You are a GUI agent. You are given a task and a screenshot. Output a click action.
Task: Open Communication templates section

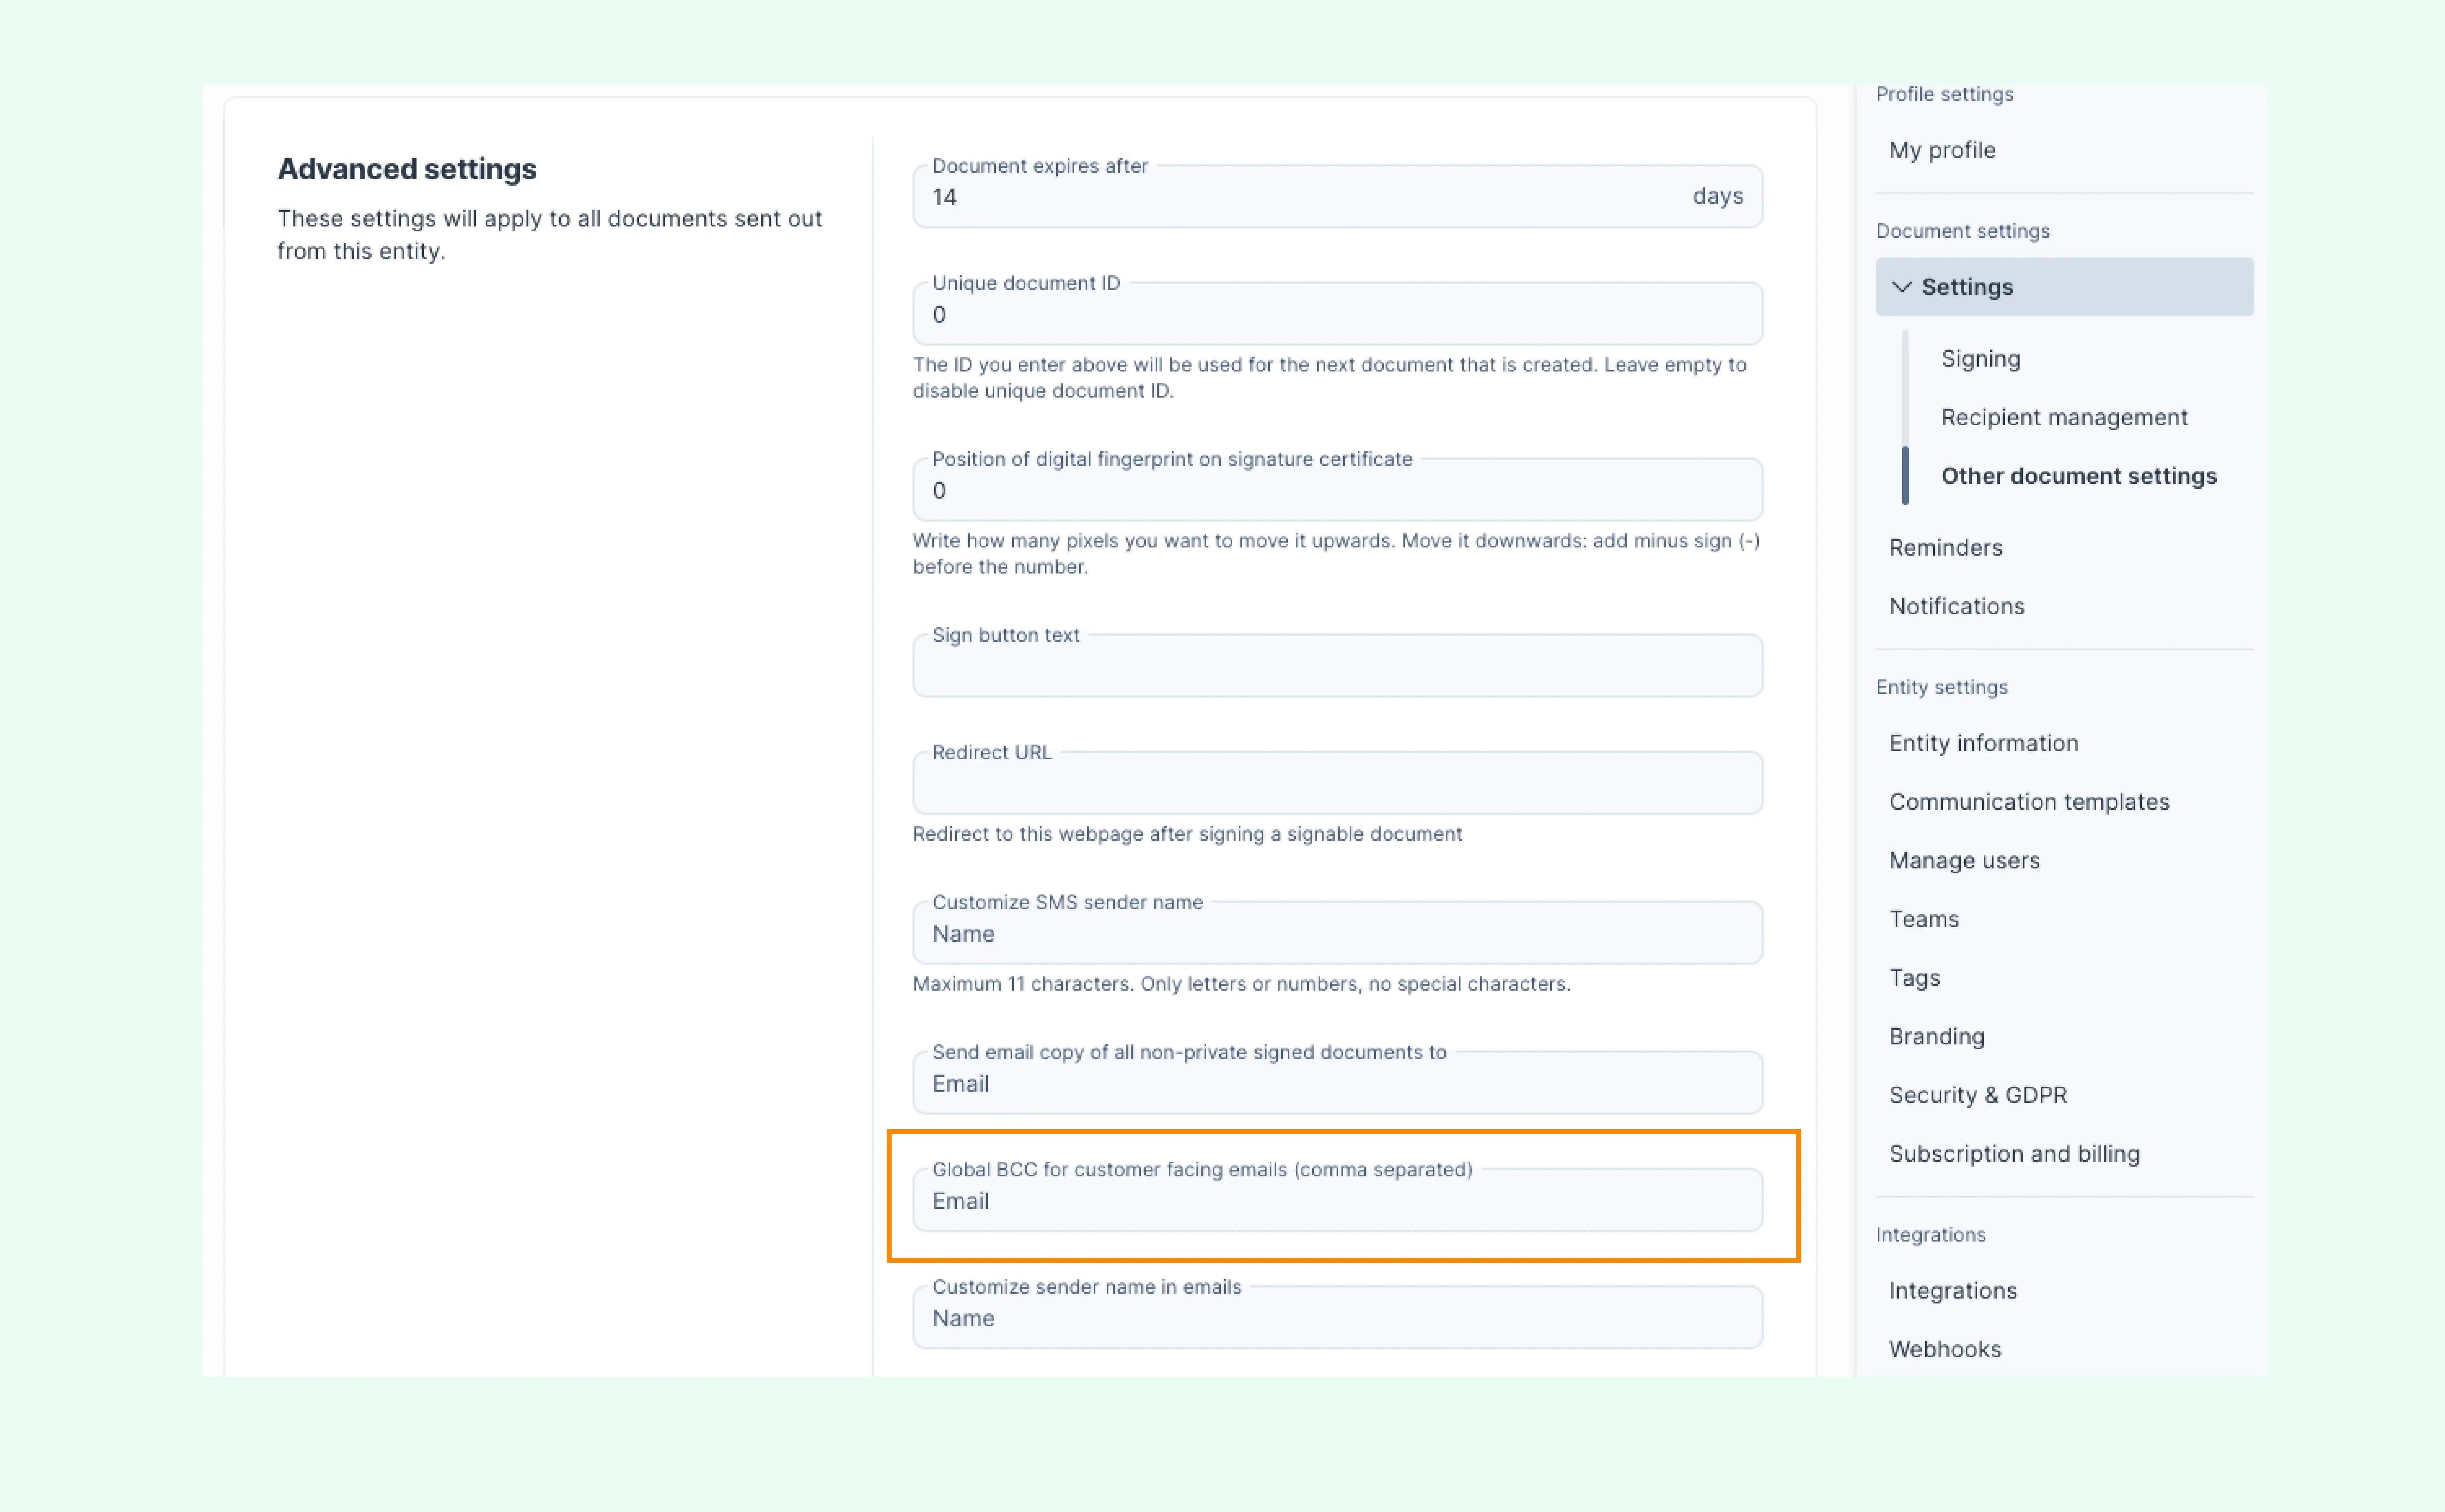(2028, 802)
